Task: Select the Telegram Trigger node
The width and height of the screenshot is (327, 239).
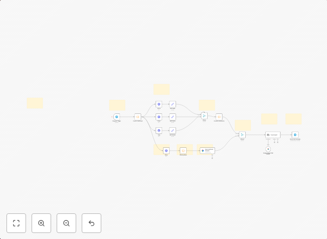Action: 117,117
